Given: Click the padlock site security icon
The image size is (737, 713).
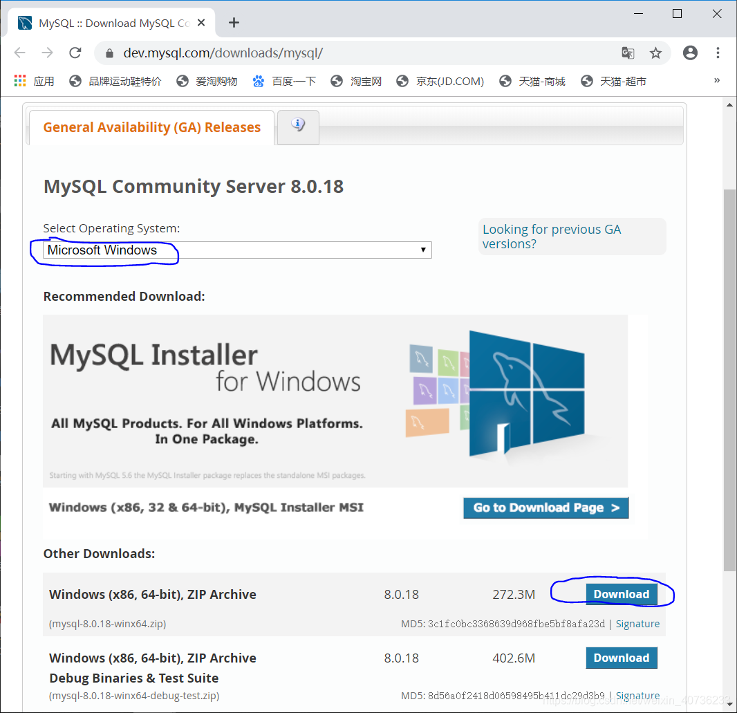Looking at the screenshot, I should point(109,53).
